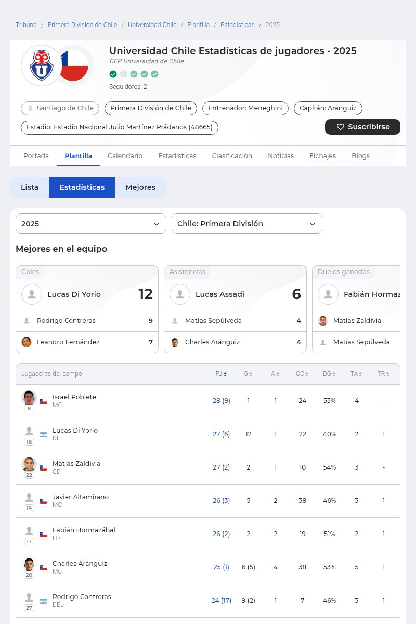Open the Portada tab
416x624 pixels.
coord(36,156)
